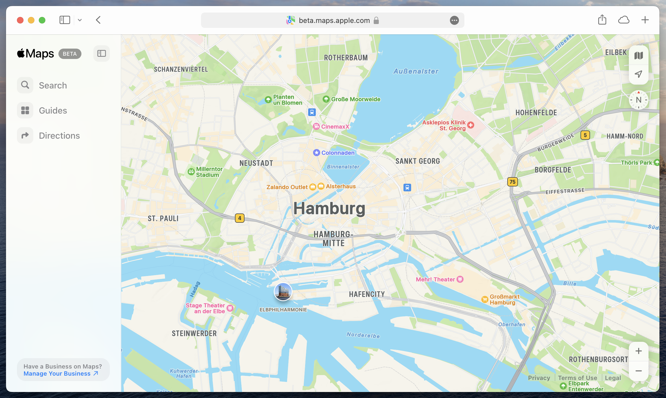Screen dimensions: 666x398
Task: Open the Privacy link
Action: pyautogui.click(x=539, y=378)
